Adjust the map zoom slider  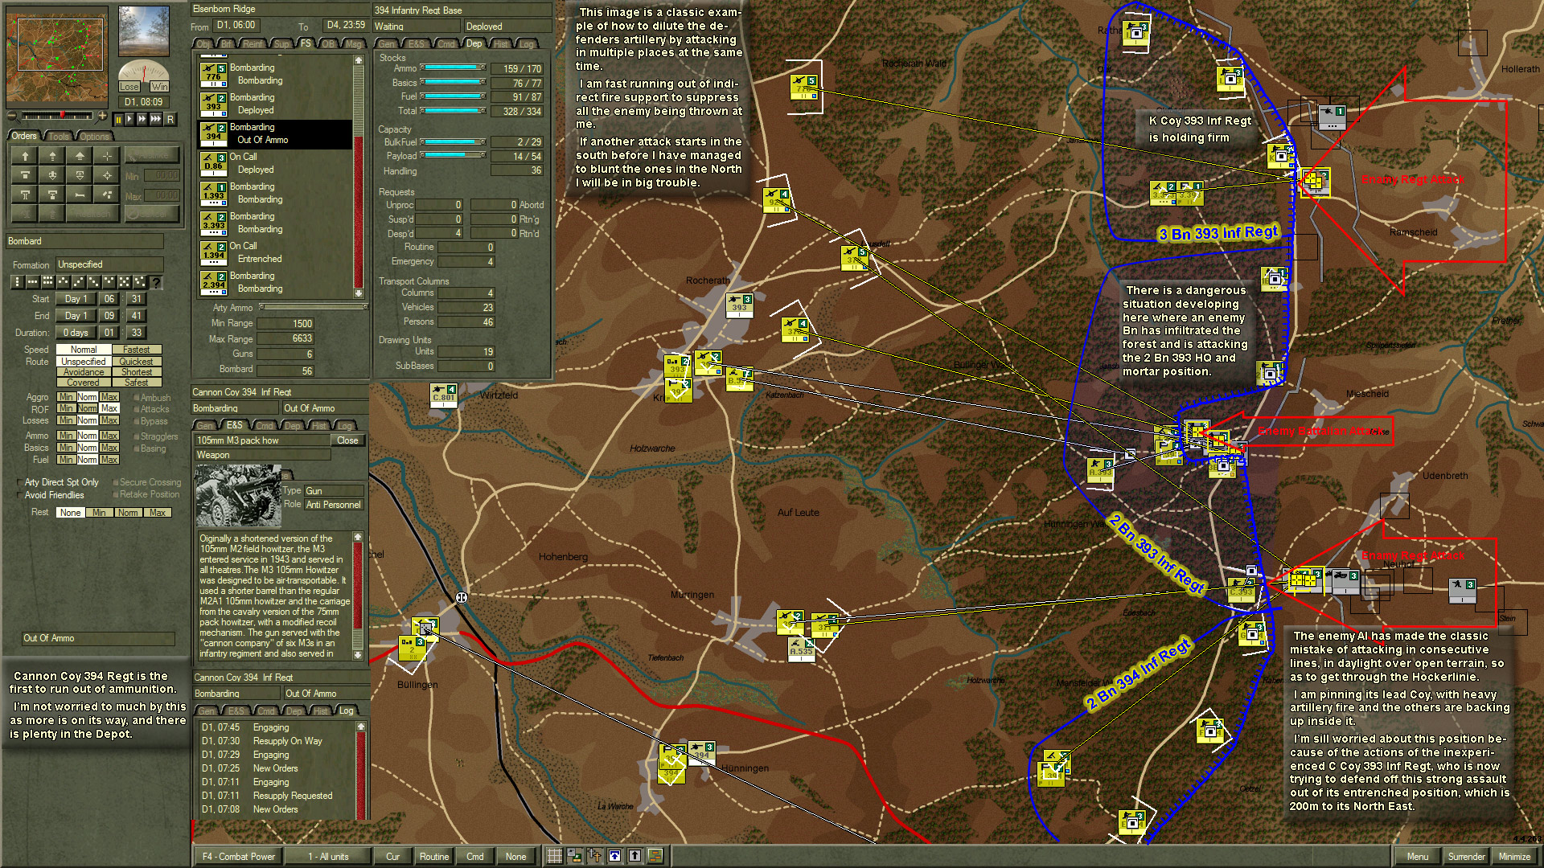click(x=58, y=117)
